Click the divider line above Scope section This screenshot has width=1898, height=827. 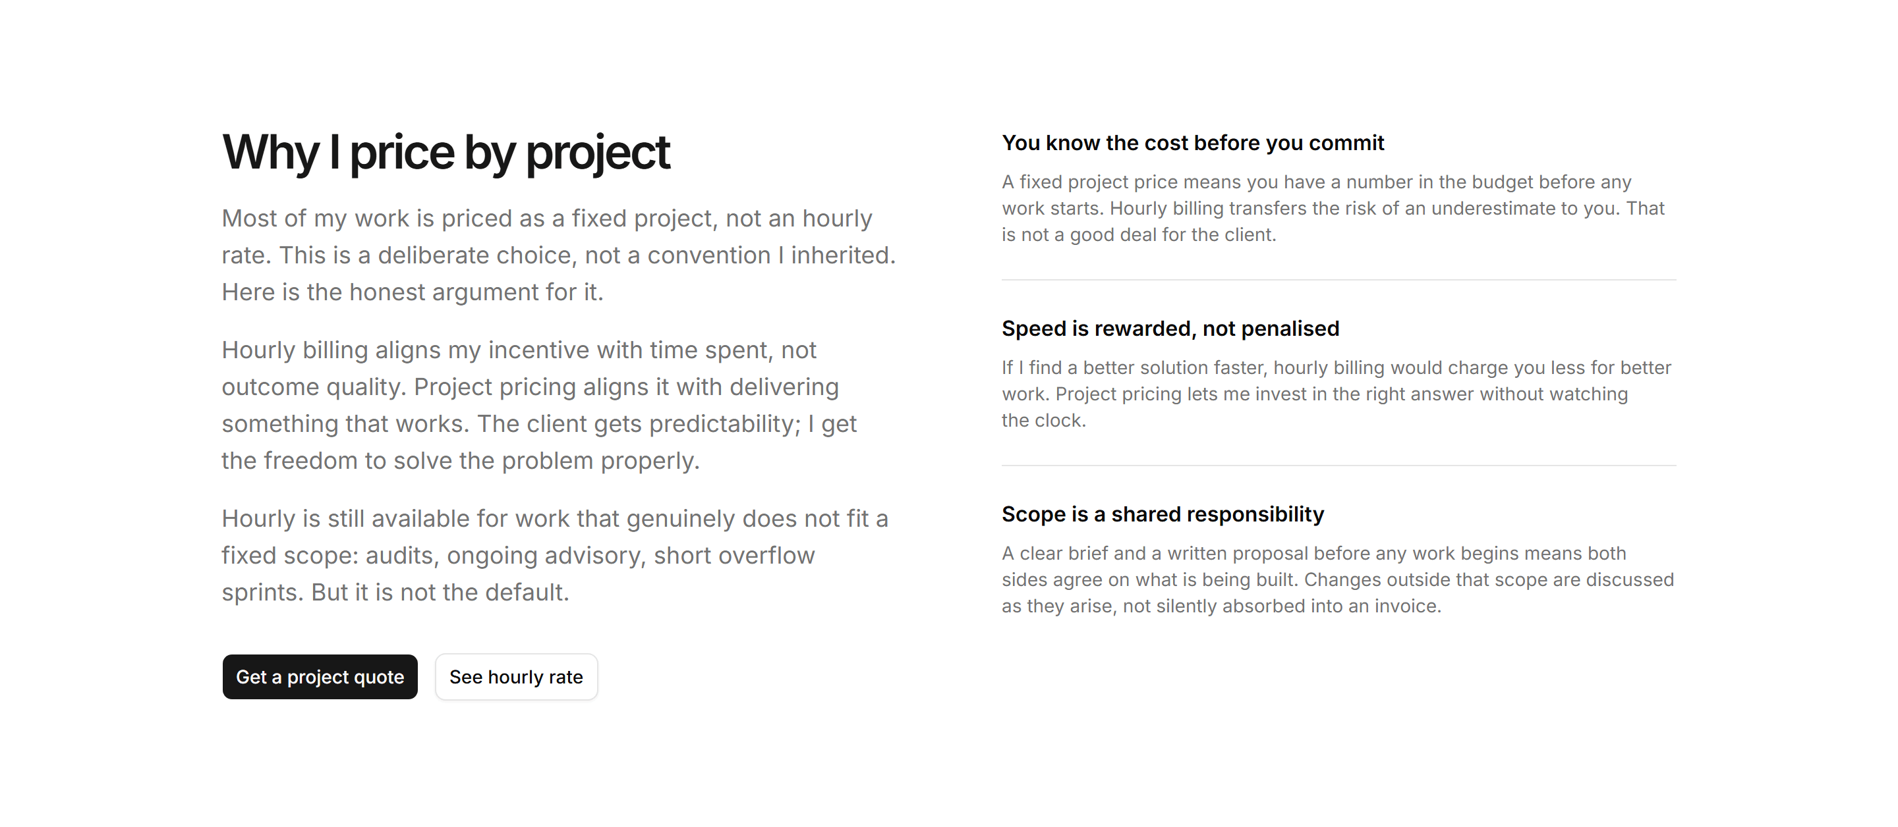click(1338, 466)
